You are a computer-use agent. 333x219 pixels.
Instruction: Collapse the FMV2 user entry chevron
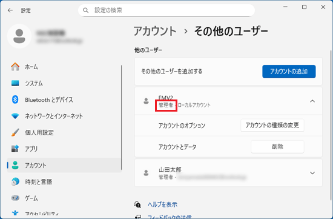[312, 101]
